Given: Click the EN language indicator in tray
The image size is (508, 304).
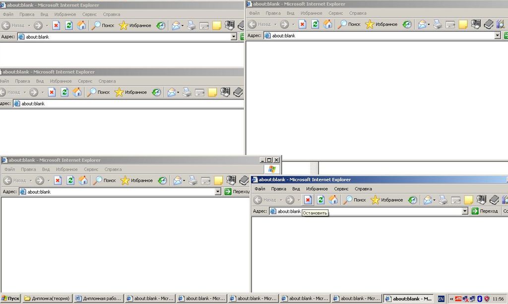Looking at the screenshot, I should 441,299.
